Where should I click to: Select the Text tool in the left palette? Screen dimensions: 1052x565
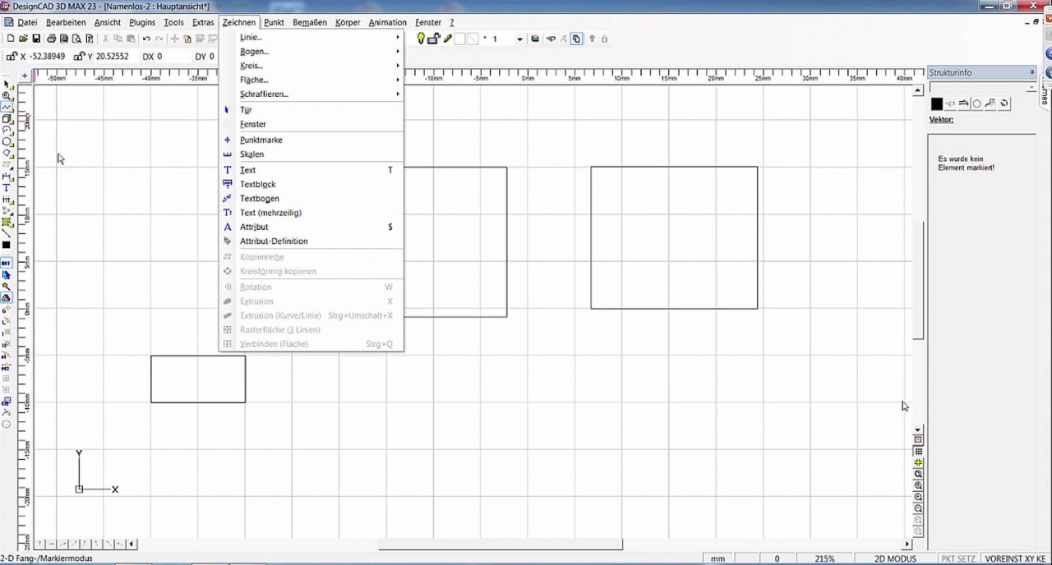tap(7, 186)
